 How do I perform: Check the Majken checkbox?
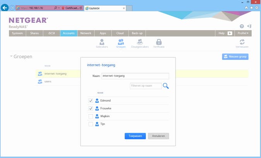click(91, 116)
